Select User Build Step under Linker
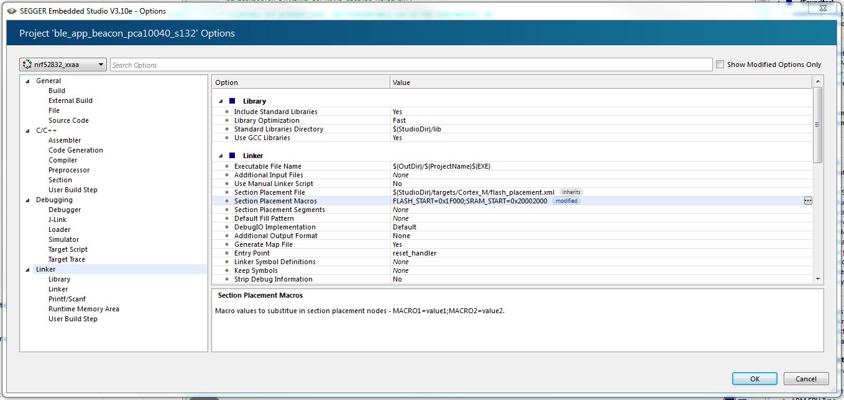Viewport: 844px width, 400px height. coord(73,319)
